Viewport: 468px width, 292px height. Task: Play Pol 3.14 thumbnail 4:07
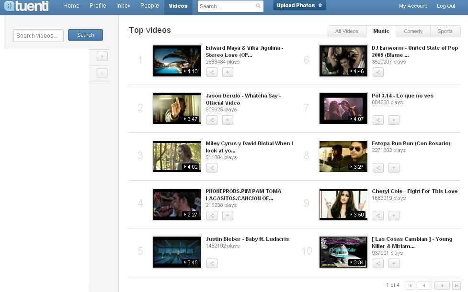343,108
